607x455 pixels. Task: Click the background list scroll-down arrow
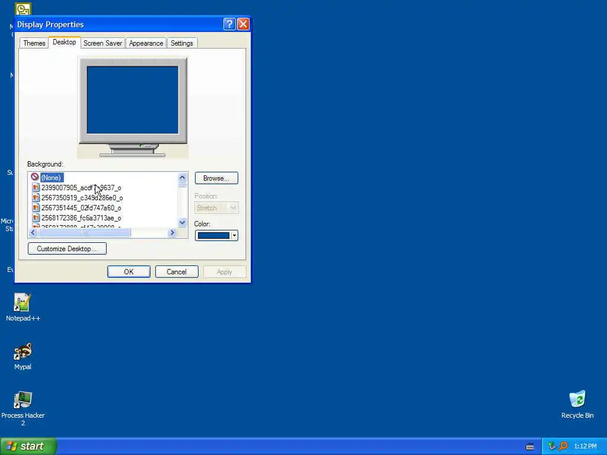(183, 222)
